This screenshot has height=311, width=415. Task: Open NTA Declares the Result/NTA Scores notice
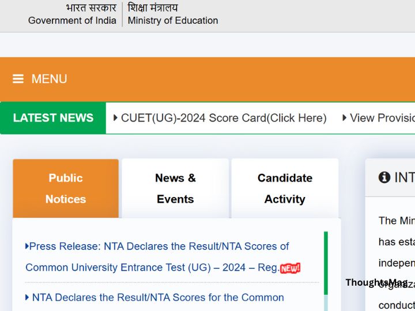[155, 298]
